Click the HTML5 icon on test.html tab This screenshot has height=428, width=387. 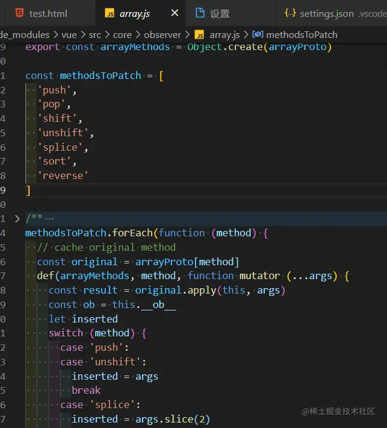20,13
